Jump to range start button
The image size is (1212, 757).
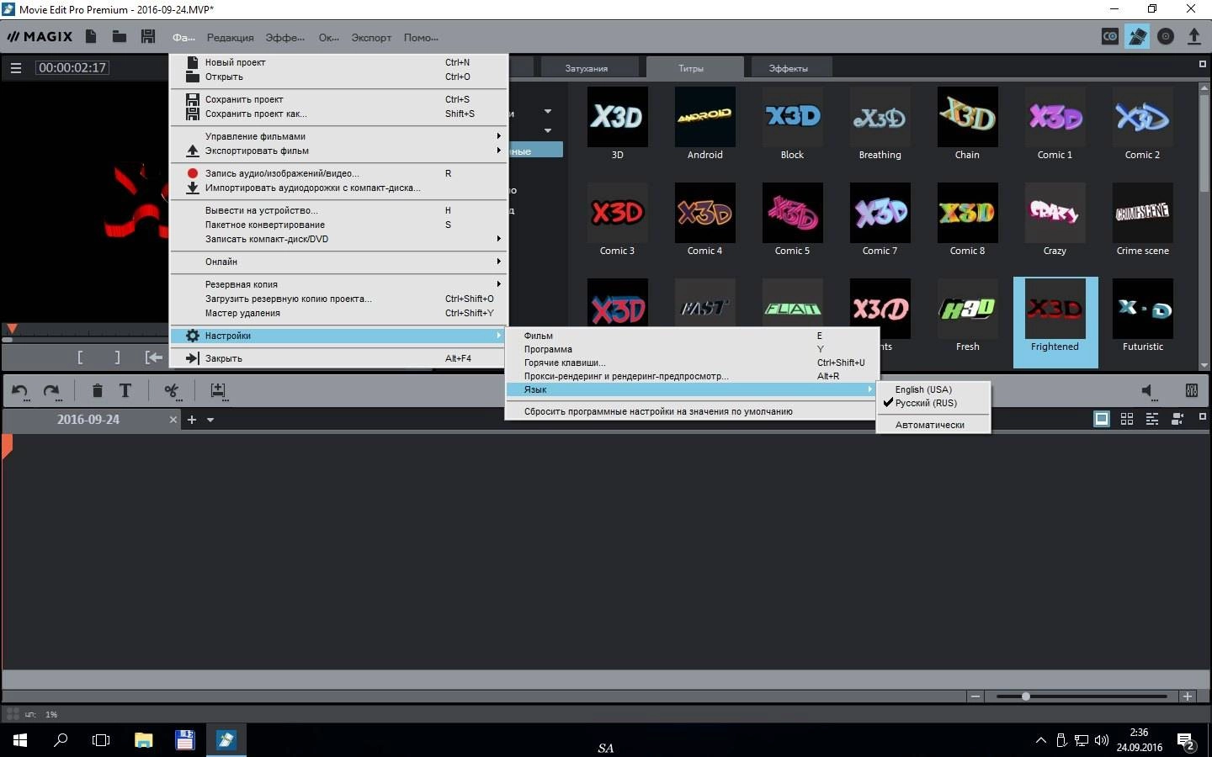tap(154, 357)
